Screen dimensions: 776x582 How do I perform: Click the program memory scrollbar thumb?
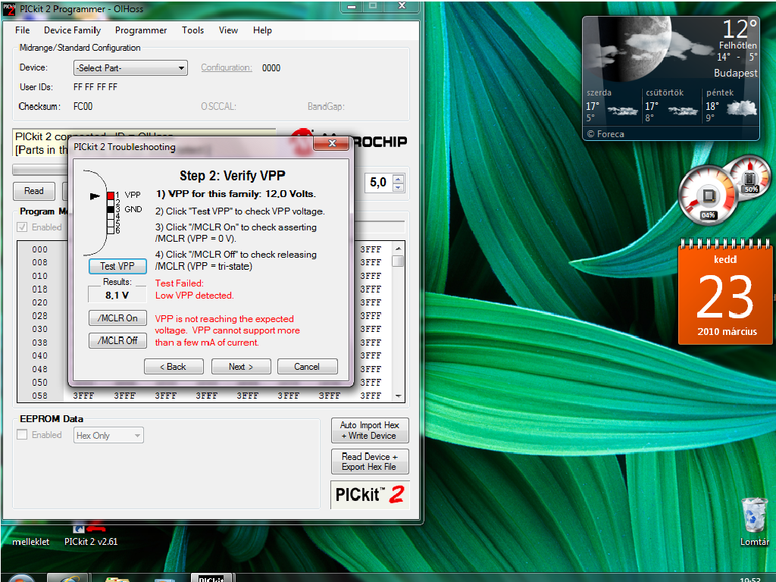click(x=398, y=261)
